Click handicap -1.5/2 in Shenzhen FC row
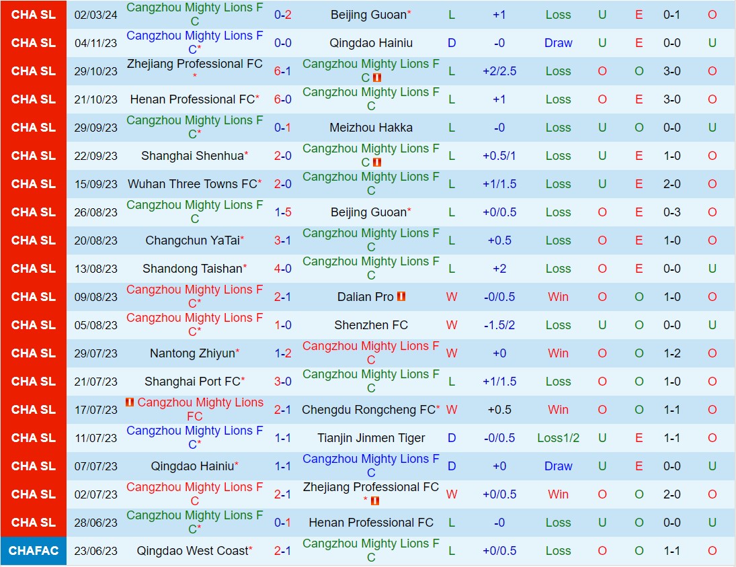Image resolution: width=736 pixels, height=567 pixels. point(499,325)
